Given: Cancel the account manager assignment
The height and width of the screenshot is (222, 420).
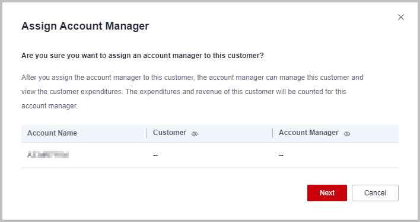Looking at the screenshot, I should coord(375,193).
